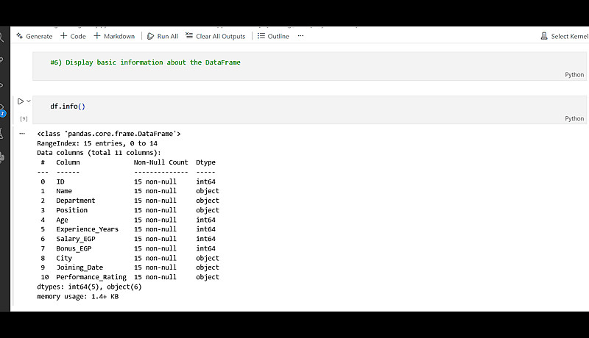The width and height of the screenshot is (589, 338).
Task: Run the df.info() cell with the play icon
Action: (x=21, y=101)
